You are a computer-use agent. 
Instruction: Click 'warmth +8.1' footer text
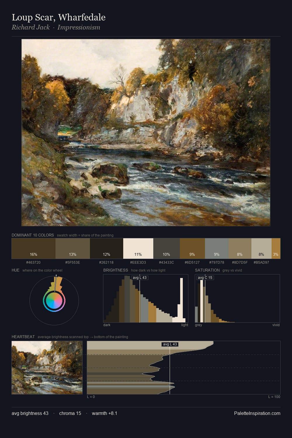coord(105,413)
